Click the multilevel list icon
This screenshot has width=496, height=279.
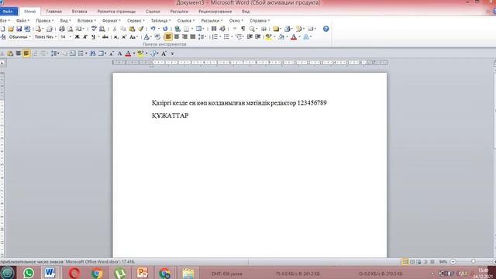[x=239, y=37]
